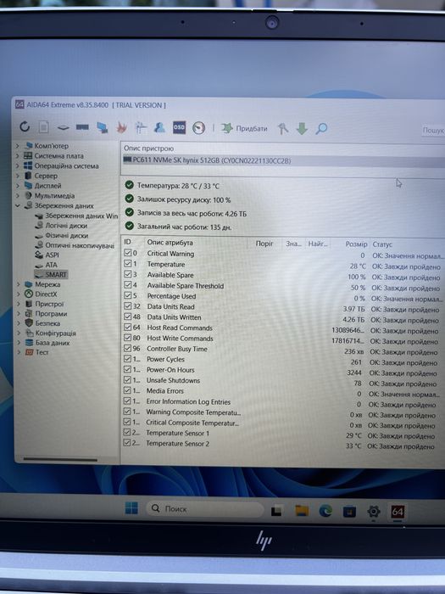Open the Report page icon
The image size is (445, 594).
pos(43,127)
